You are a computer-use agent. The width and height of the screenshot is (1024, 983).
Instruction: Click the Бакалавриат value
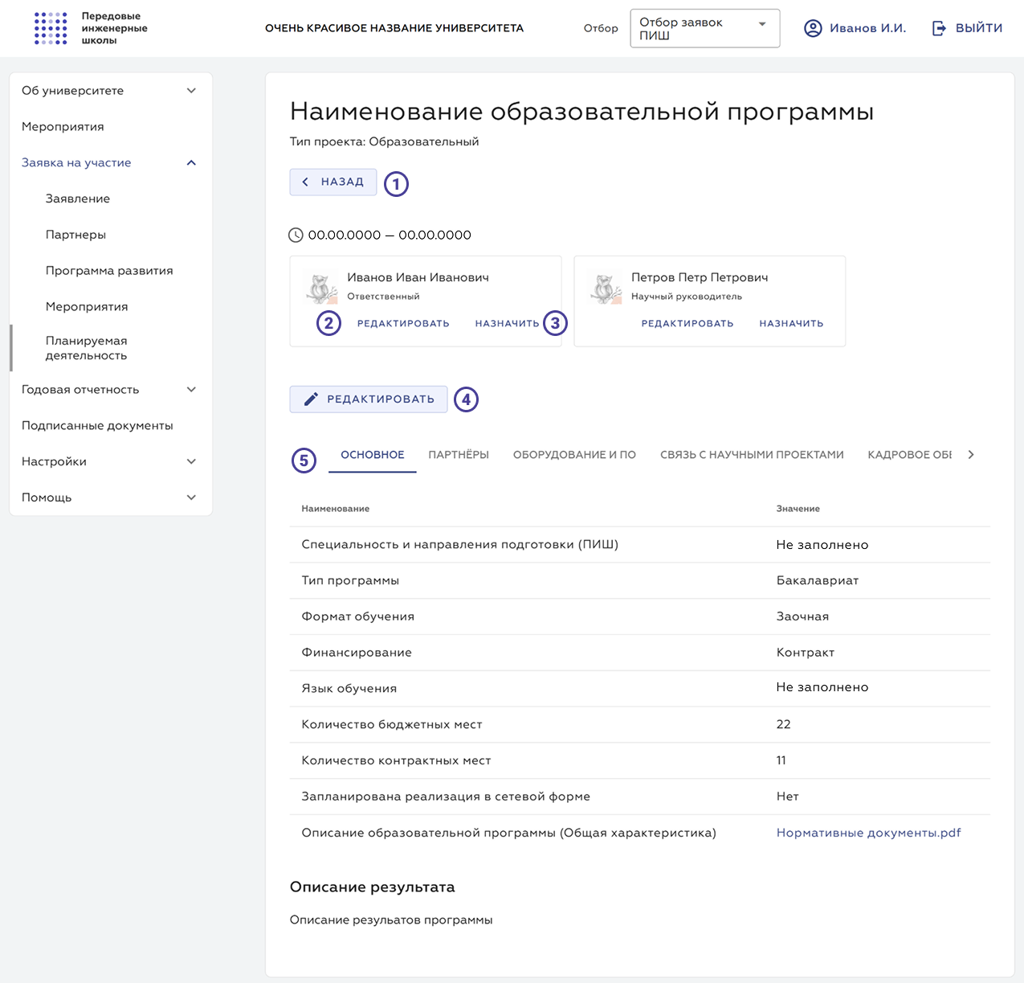(818, 580)
